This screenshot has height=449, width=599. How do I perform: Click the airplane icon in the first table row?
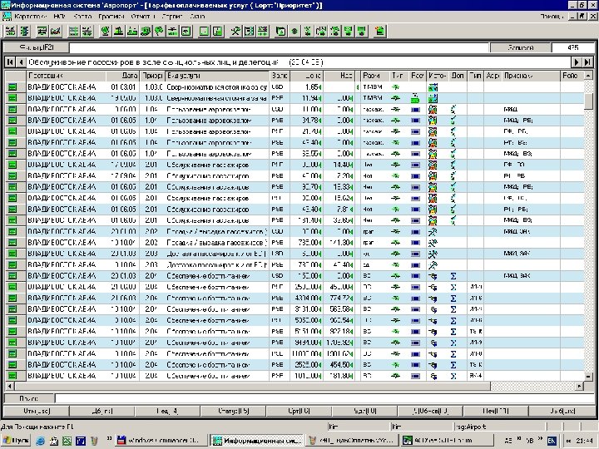pyautogui.click(x=395, y=86)
